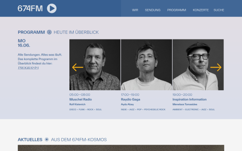This screenshot has width=242, height=151.
Task: Click the ROCK genre tag under Muschel Radio
Action: pos(90,110)
